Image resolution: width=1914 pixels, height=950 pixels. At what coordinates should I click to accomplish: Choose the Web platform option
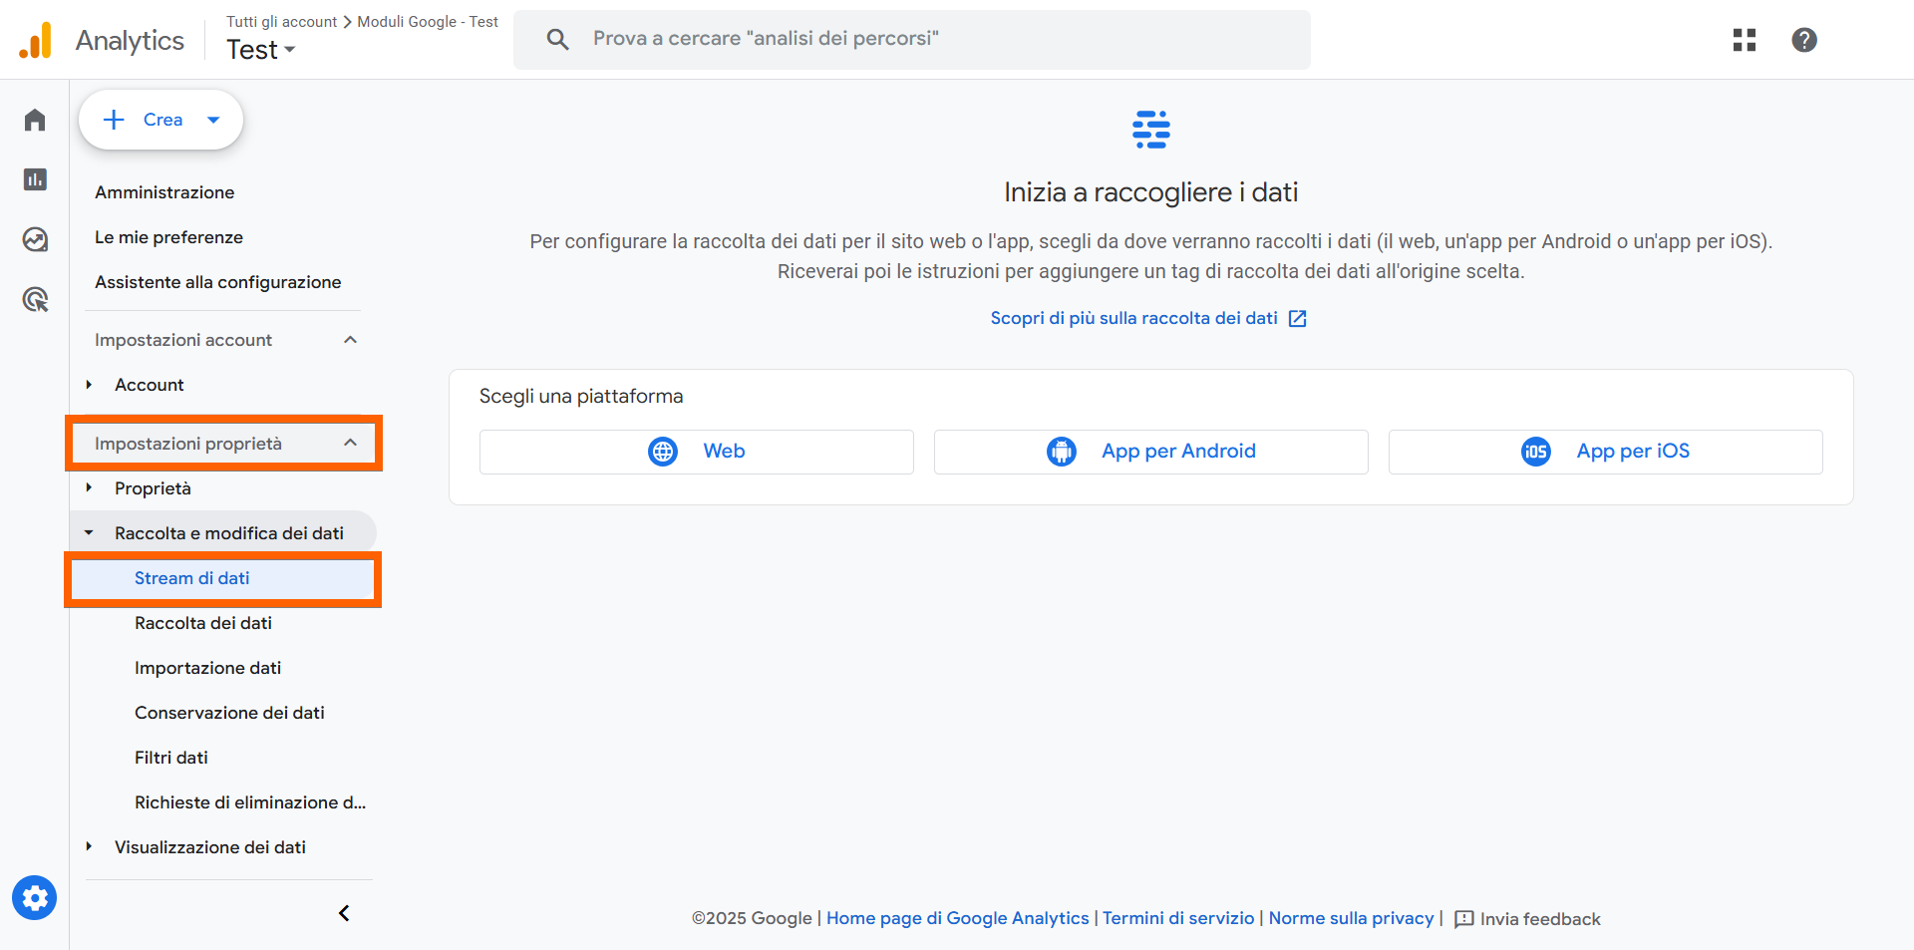696,451
